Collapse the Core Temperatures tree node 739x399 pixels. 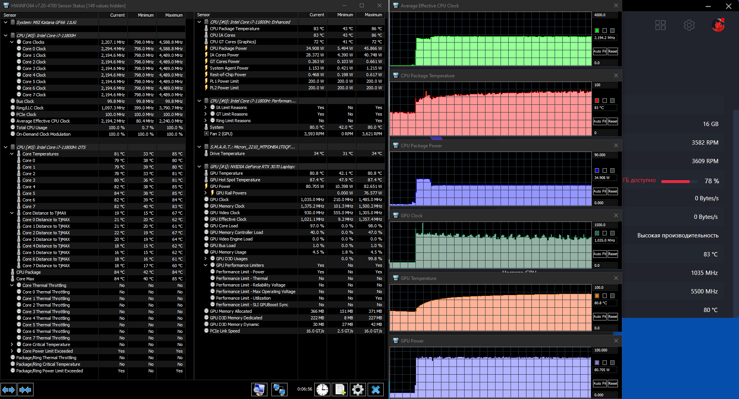pyautogui.click(x=12, y=154)
